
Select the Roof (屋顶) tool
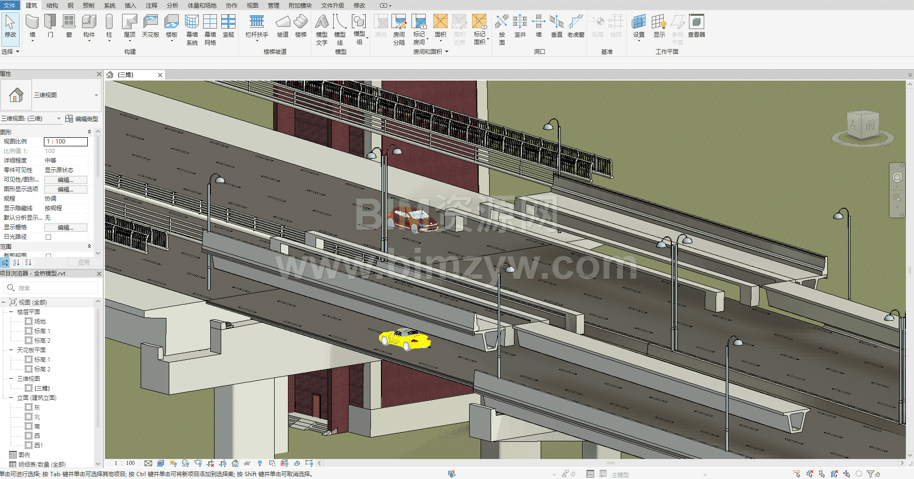(129, 26)
